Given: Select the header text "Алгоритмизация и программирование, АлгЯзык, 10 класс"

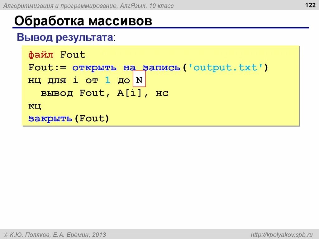Looking at the screenshot, I should [x=88, y=6].
